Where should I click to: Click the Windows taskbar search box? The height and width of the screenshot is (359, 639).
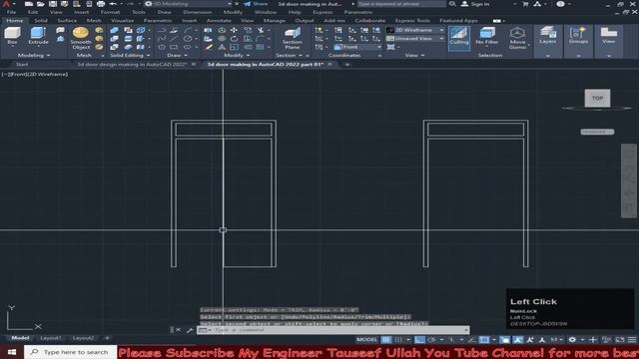pyautogui.click(x=71, y=352)
